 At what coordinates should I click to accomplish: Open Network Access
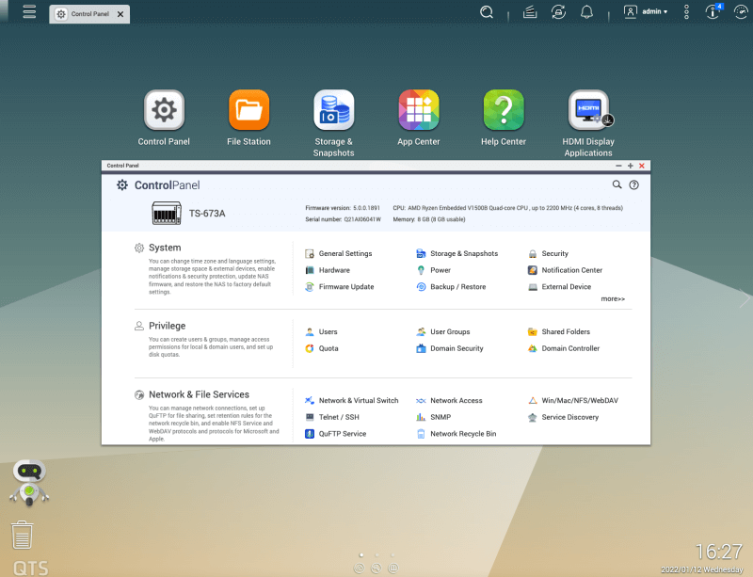point(450,401)
